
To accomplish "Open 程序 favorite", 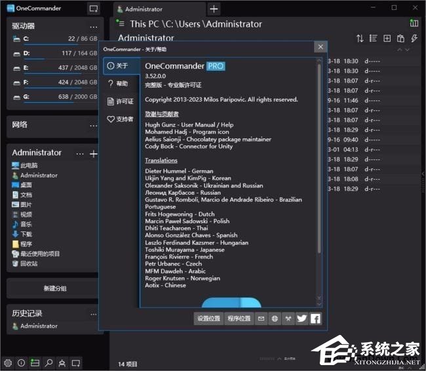I will tap(22, 244).
